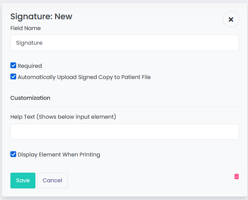Click the Display Element When Printing label

click(59, 155)
